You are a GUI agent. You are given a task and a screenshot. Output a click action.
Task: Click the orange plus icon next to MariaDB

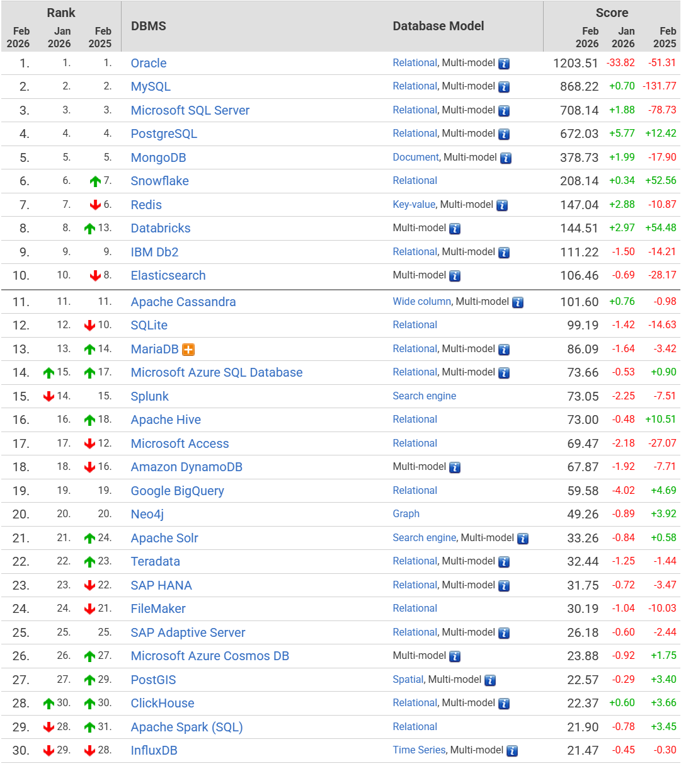coord(188,350)
